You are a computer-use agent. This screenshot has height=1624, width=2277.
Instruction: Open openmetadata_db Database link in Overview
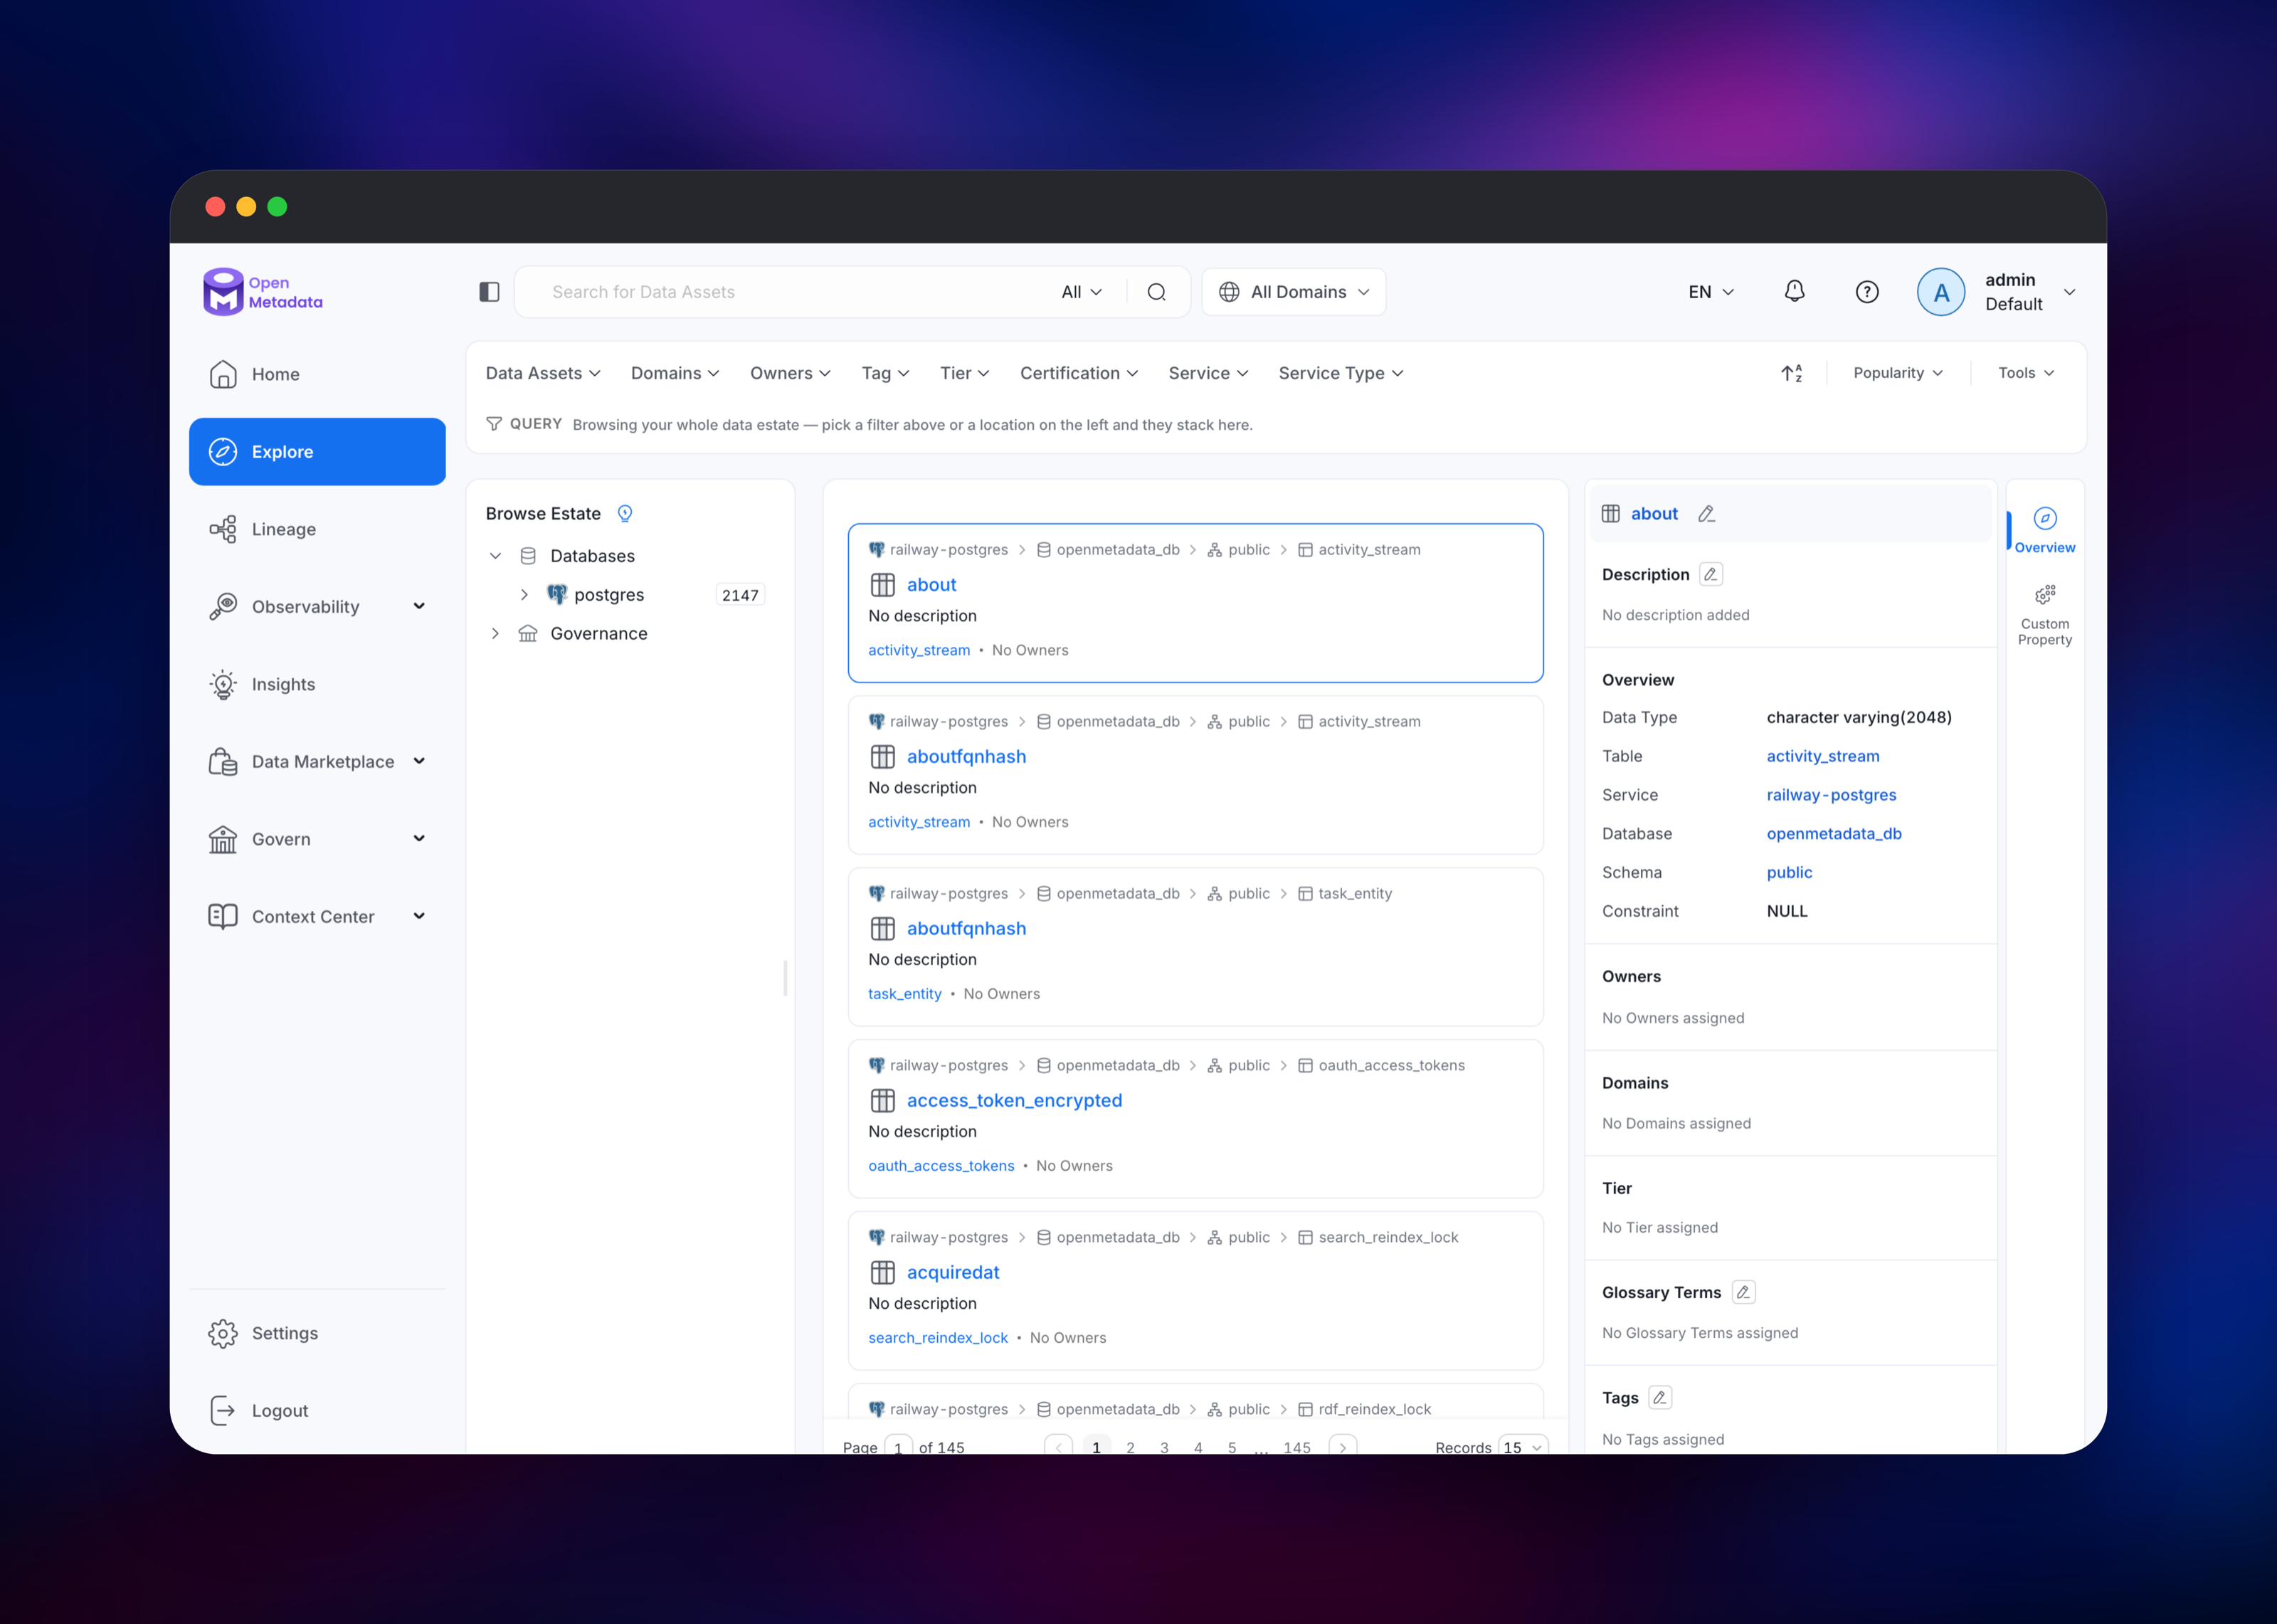(1833, 834)
